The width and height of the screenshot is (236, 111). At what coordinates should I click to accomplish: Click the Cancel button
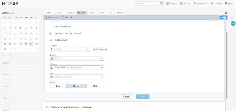click(127, 97)
